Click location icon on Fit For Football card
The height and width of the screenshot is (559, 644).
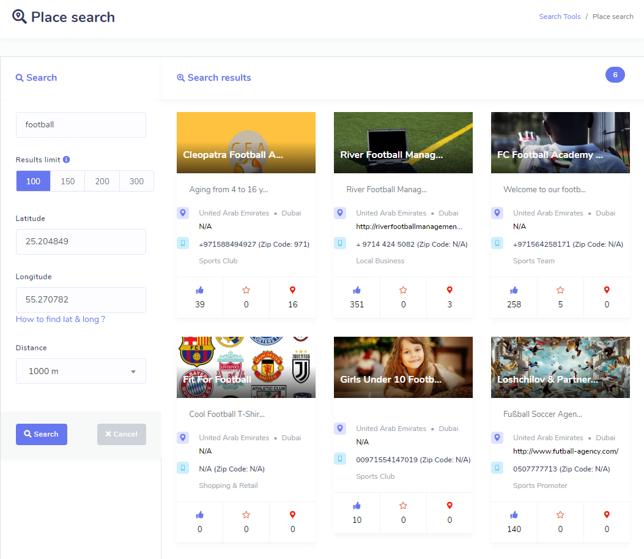point(183,438)
